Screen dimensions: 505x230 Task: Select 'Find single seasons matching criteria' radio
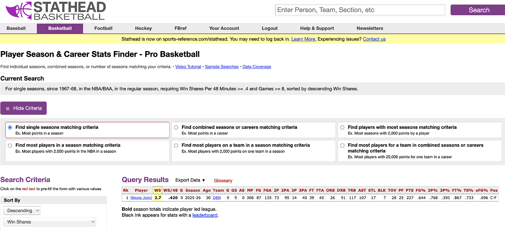pos(10,128)
